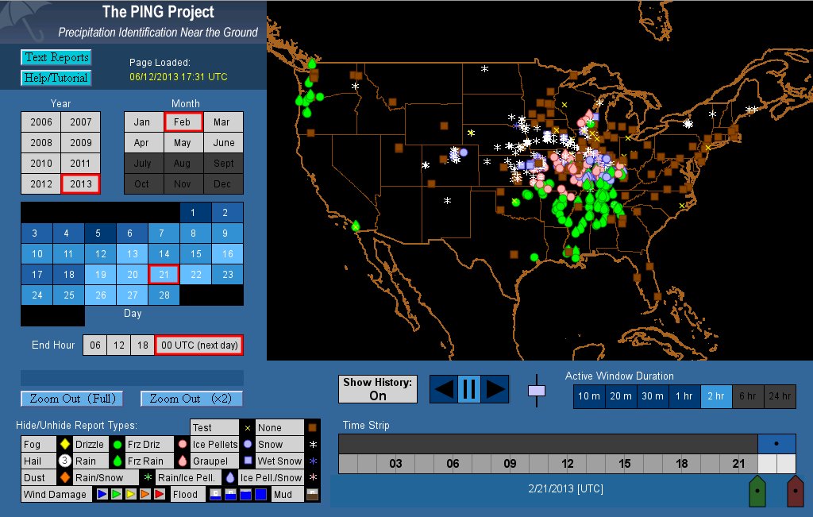813x517 pixels.
Task: Click the animation speed slider handle
Action: click(538, 391)
